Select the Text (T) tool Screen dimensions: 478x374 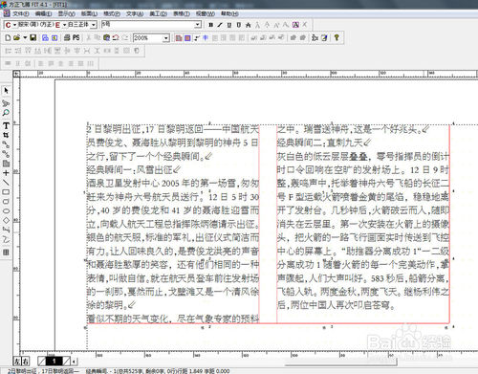point(6,125)
